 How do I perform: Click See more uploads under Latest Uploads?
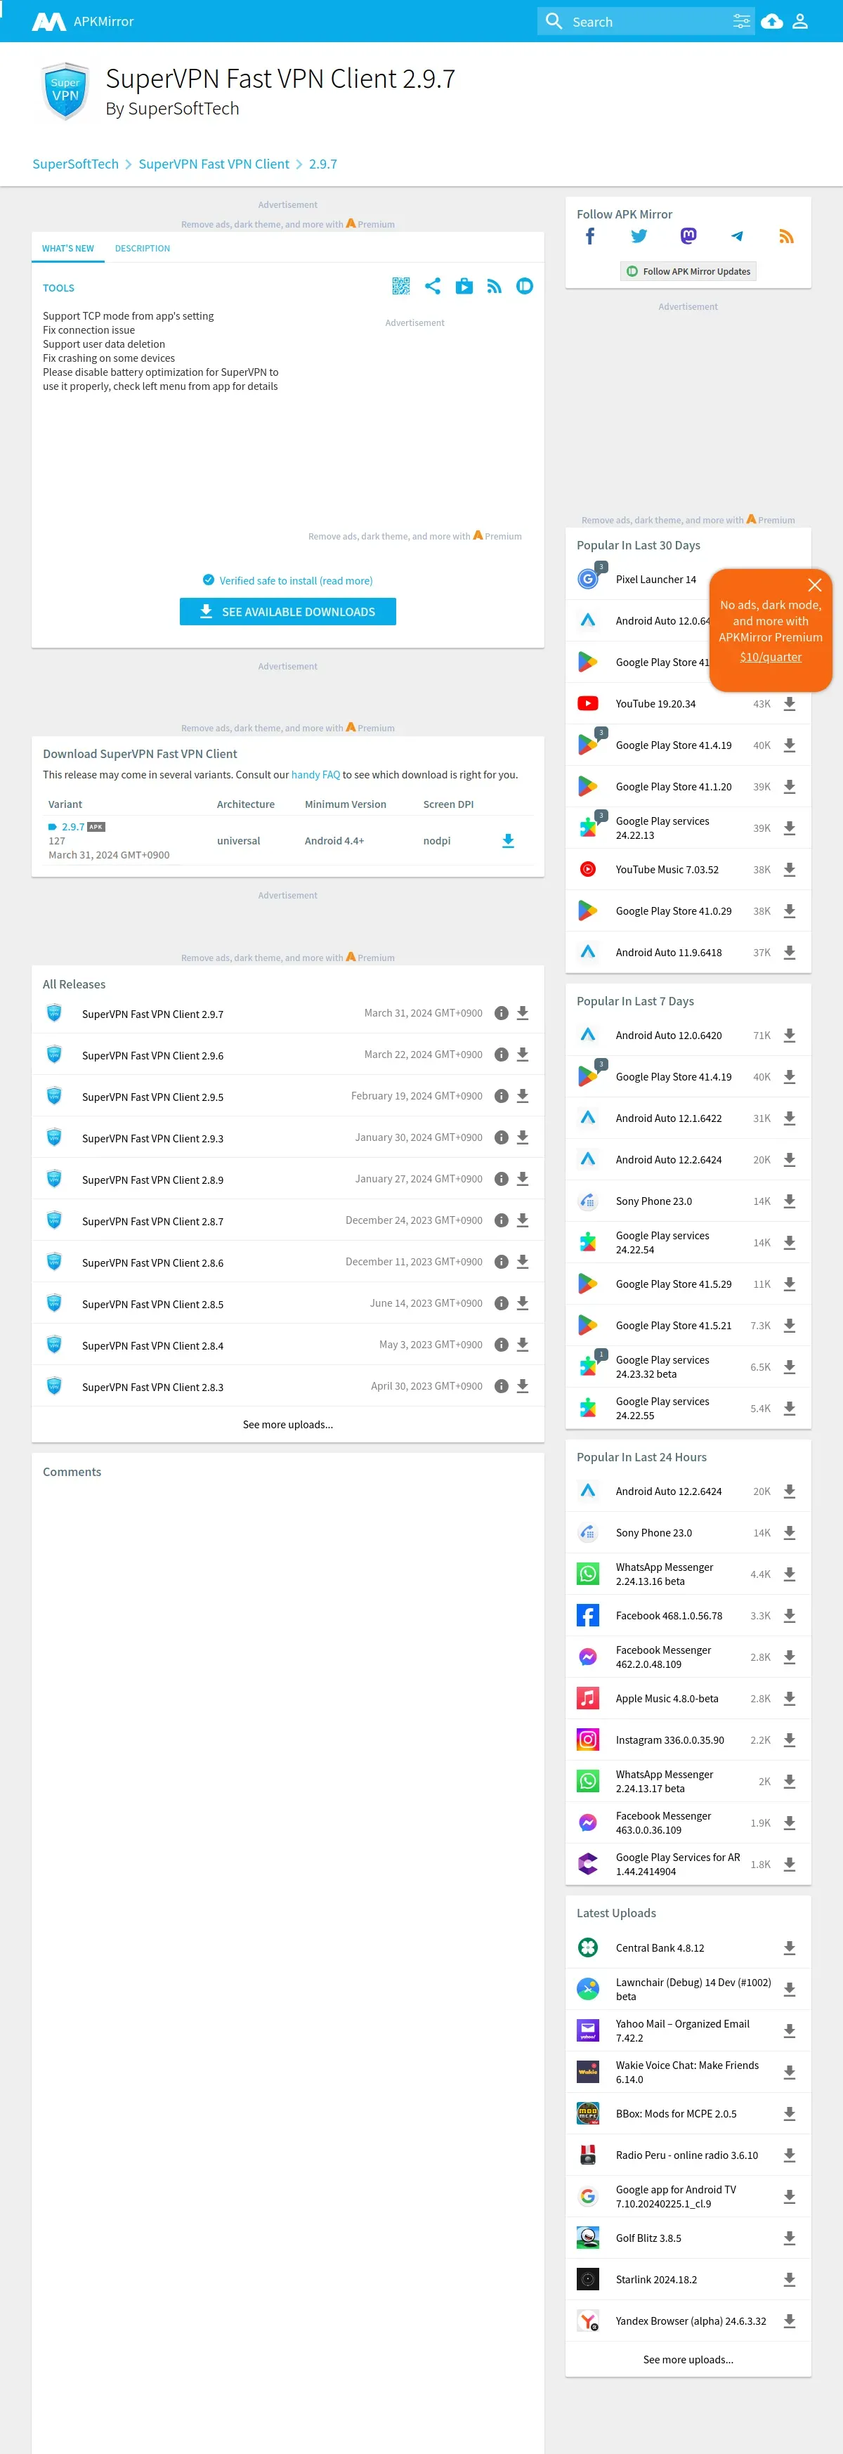pyautogui.click(x=688, y=2358)
